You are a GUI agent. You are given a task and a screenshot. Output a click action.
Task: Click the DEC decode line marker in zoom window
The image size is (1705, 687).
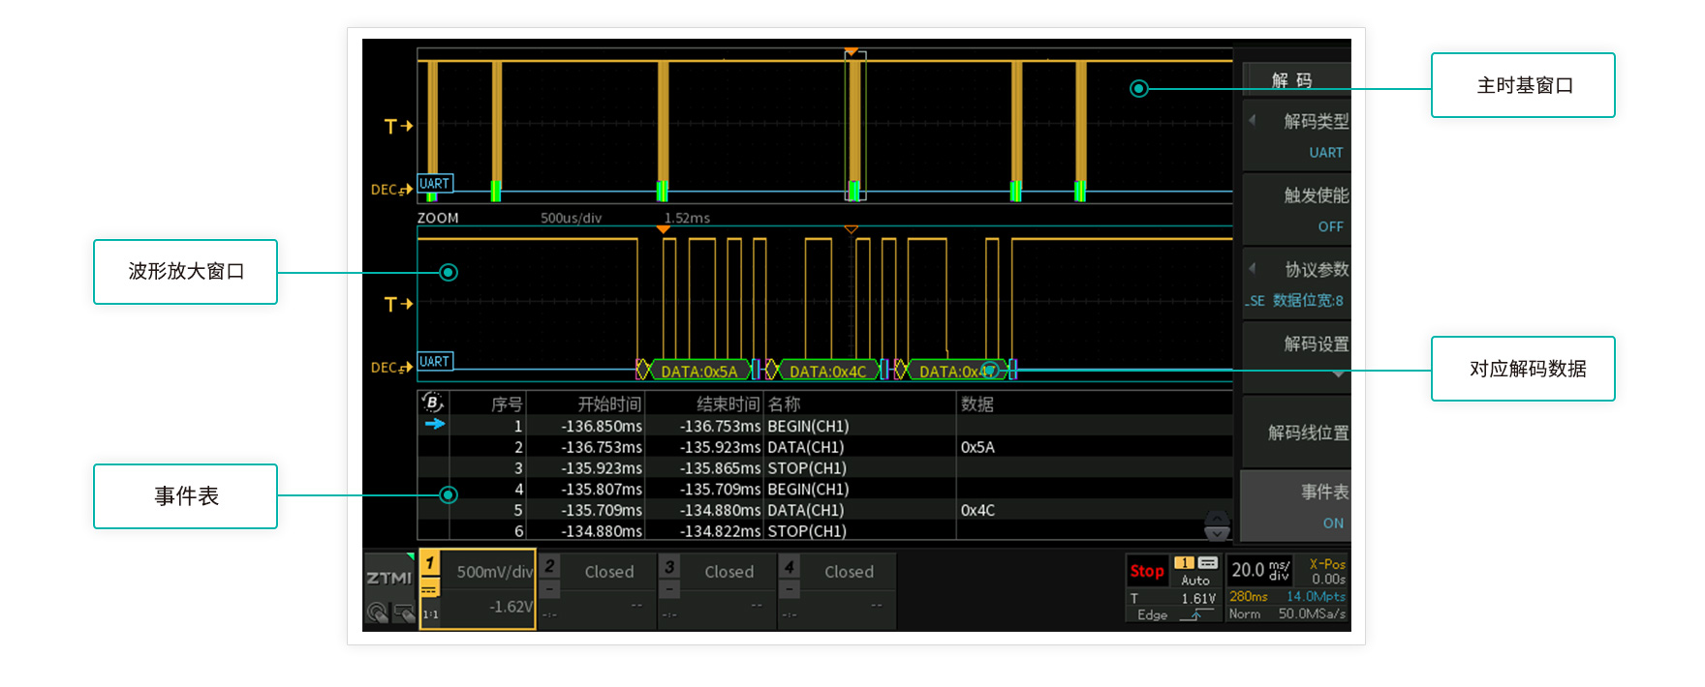(390, 368)
